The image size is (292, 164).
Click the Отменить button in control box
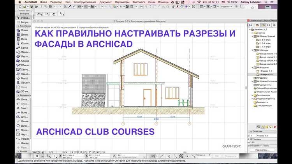tap(230, 156)
